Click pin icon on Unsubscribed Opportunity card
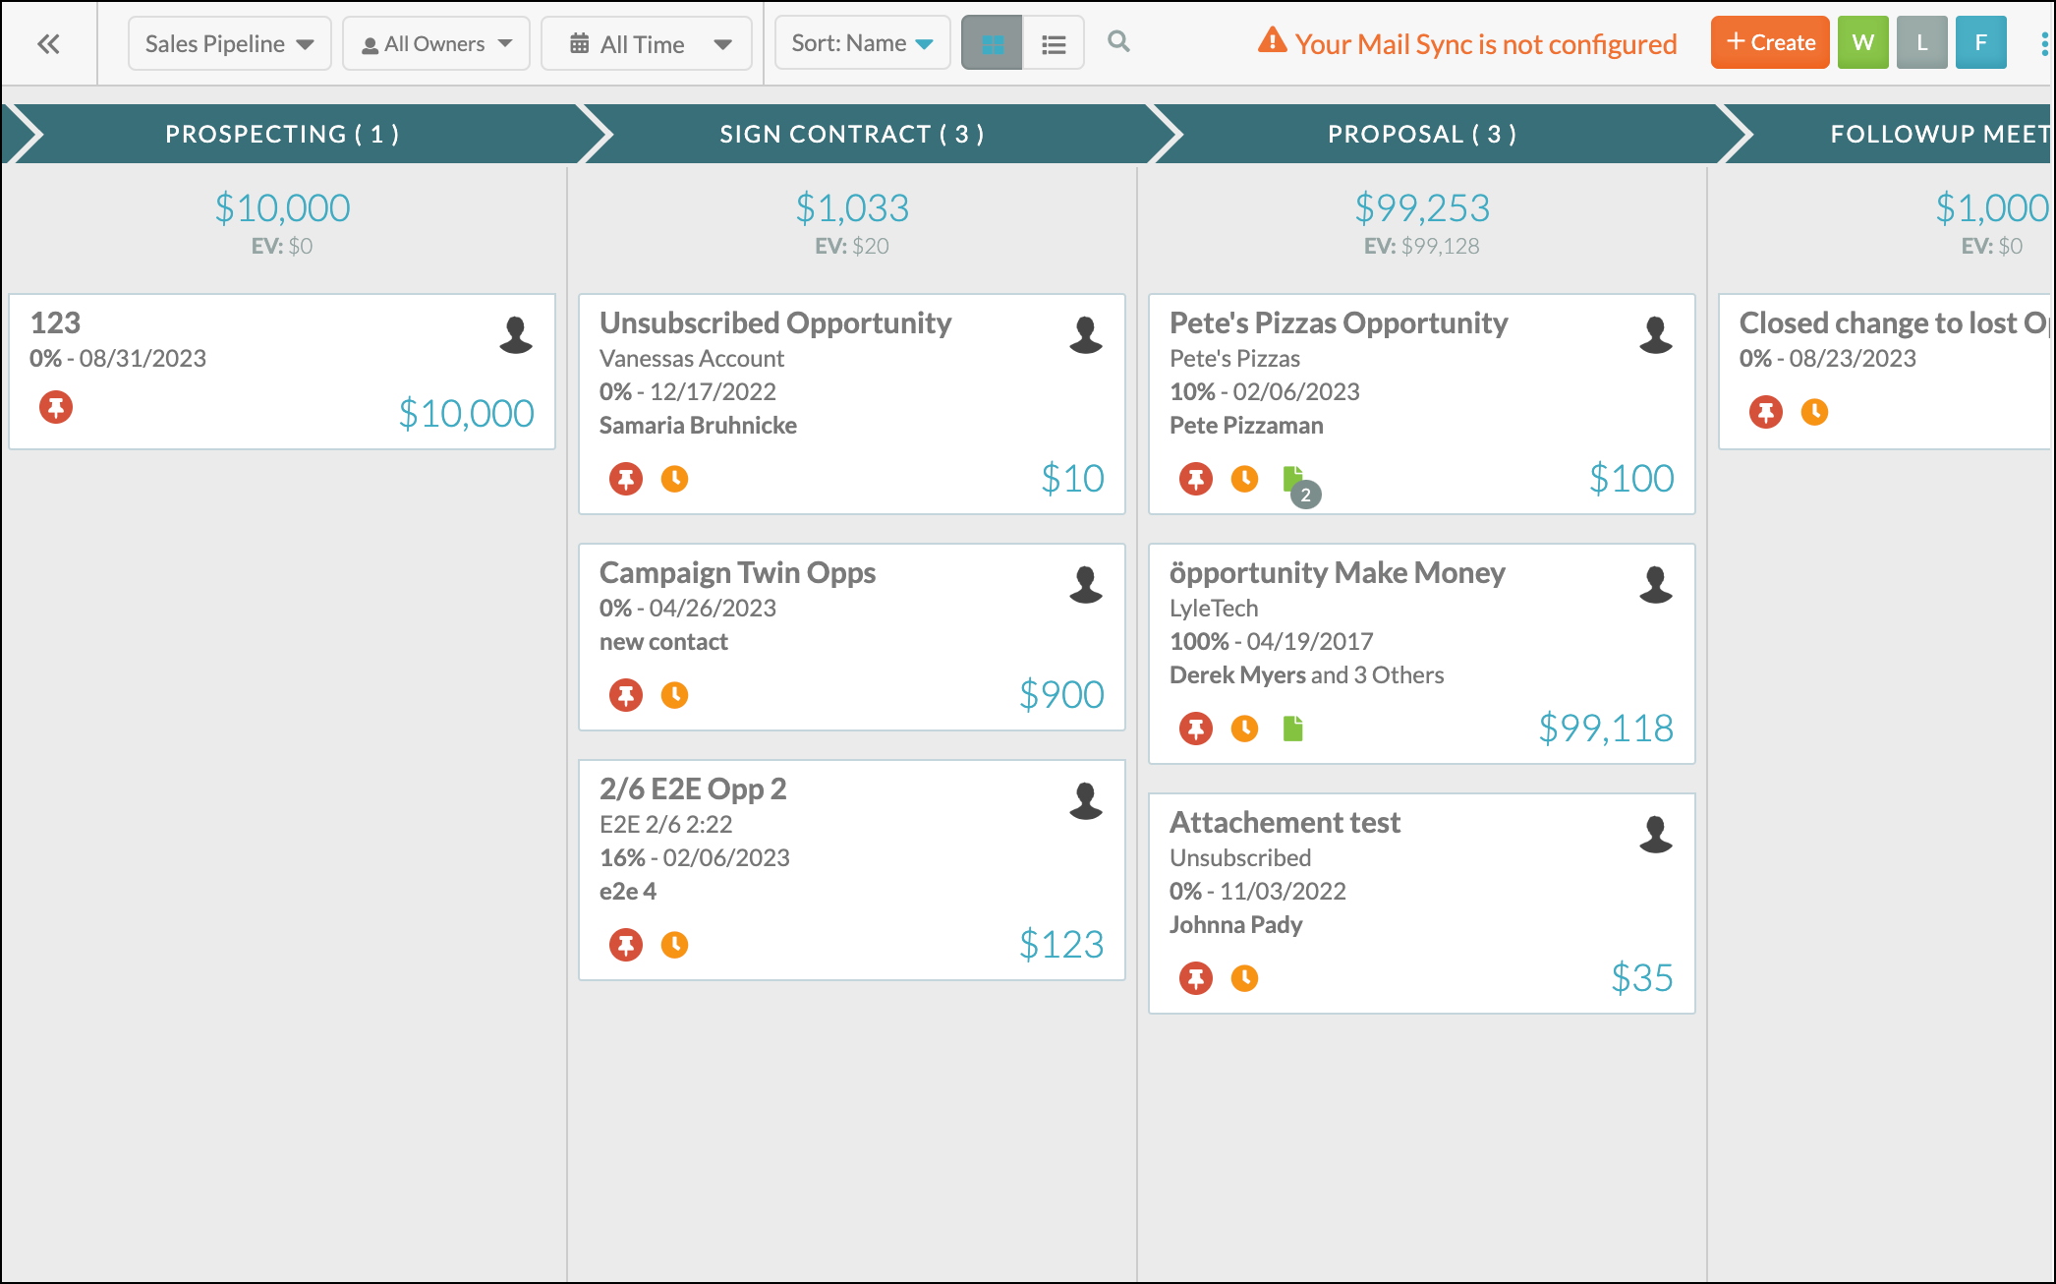Viewport: 2056px width, 1284px height. [x=626, y=479]
